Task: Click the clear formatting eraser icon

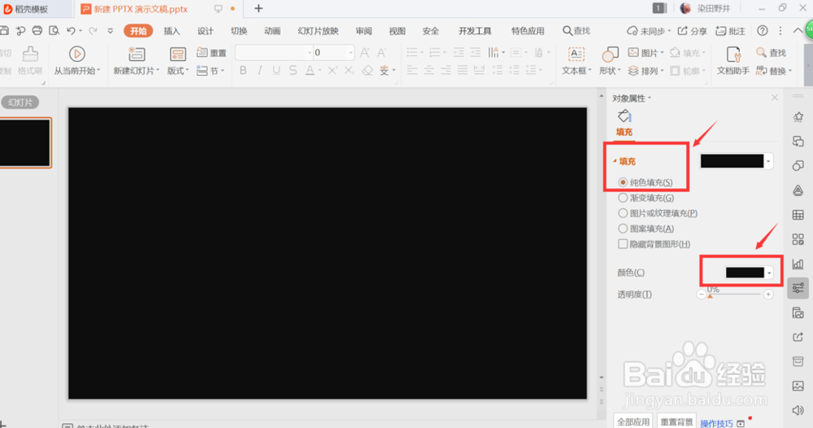Action: [x=367, y=70]
